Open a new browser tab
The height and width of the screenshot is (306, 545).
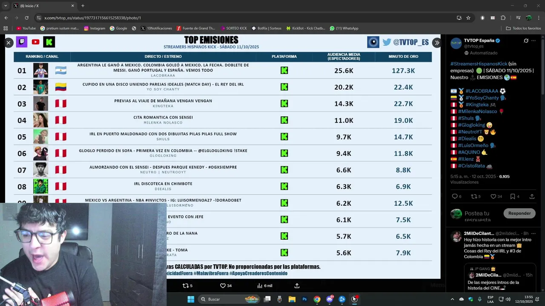(x=83, y=6)
